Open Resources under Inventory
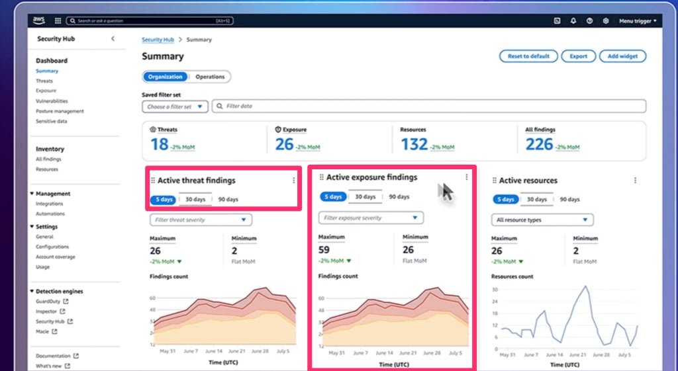 point(47,169)
